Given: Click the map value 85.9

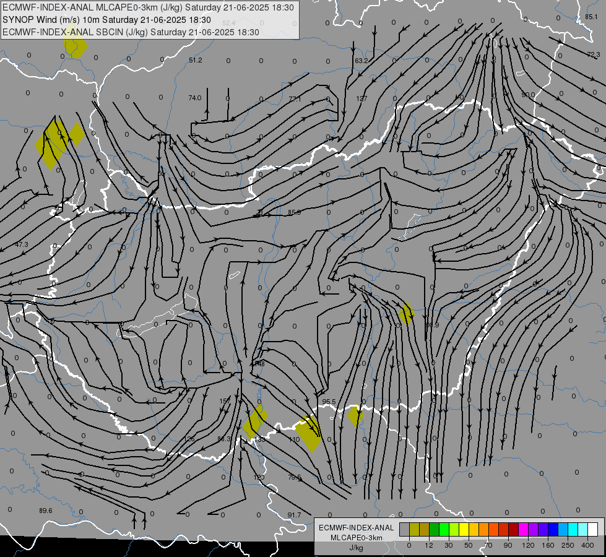Looking at the screenshot, I should pyautogui.click(x=295, y=212).
